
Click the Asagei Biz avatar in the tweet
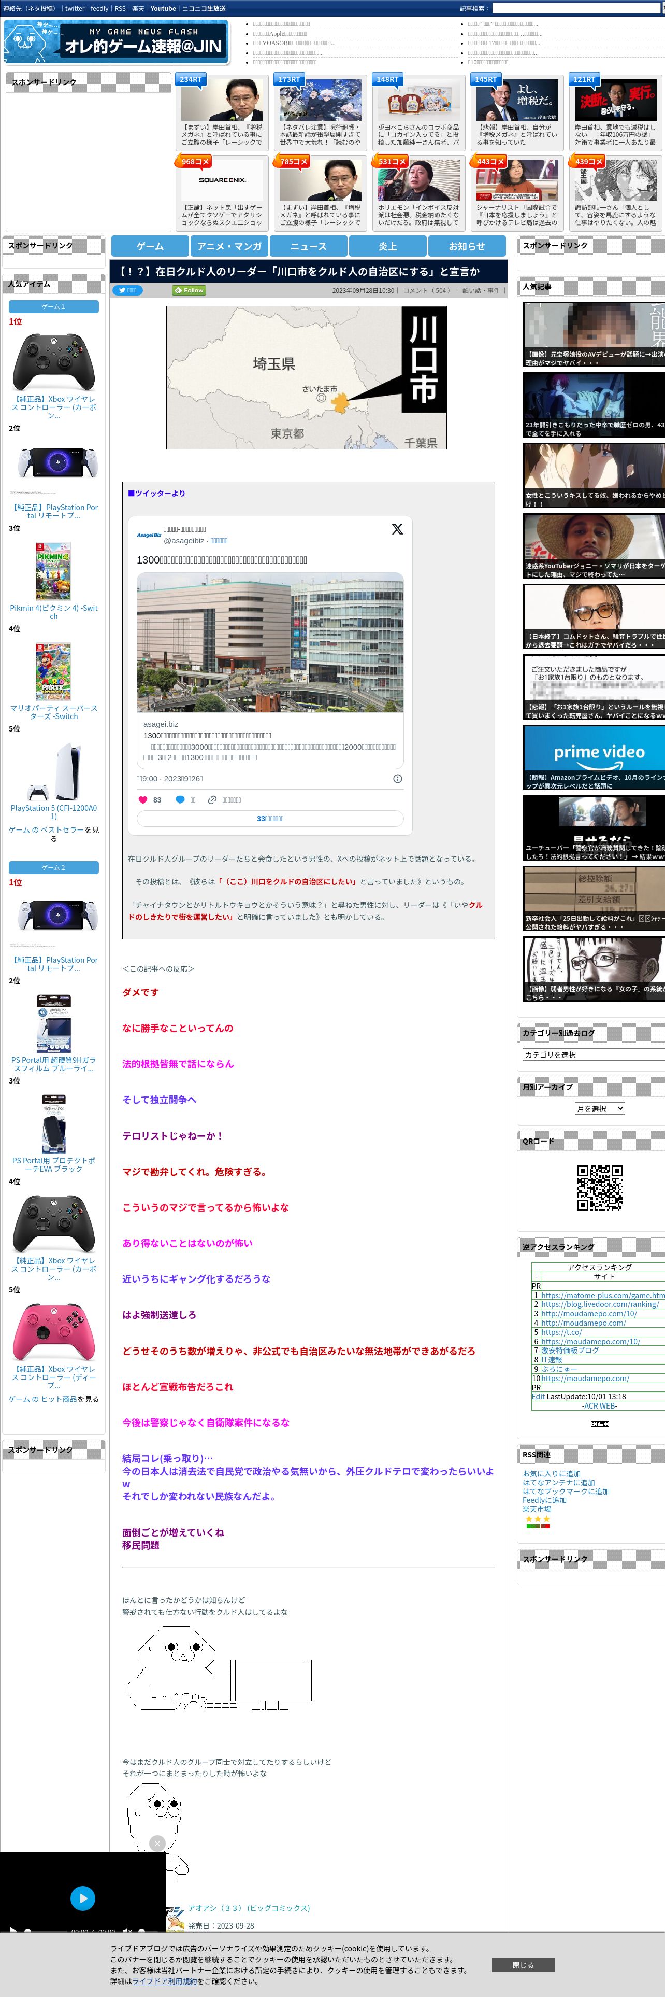pyautogui.click(x=149, y=535)
